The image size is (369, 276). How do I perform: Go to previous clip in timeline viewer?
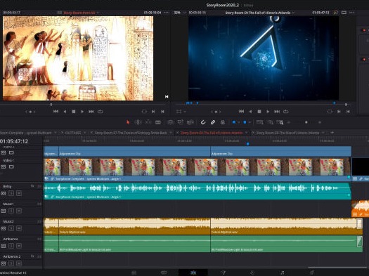point(241,112)
